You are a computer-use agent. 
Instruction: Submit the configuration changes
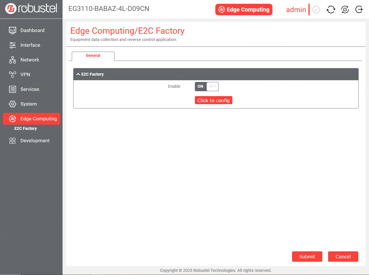point(307,257)
